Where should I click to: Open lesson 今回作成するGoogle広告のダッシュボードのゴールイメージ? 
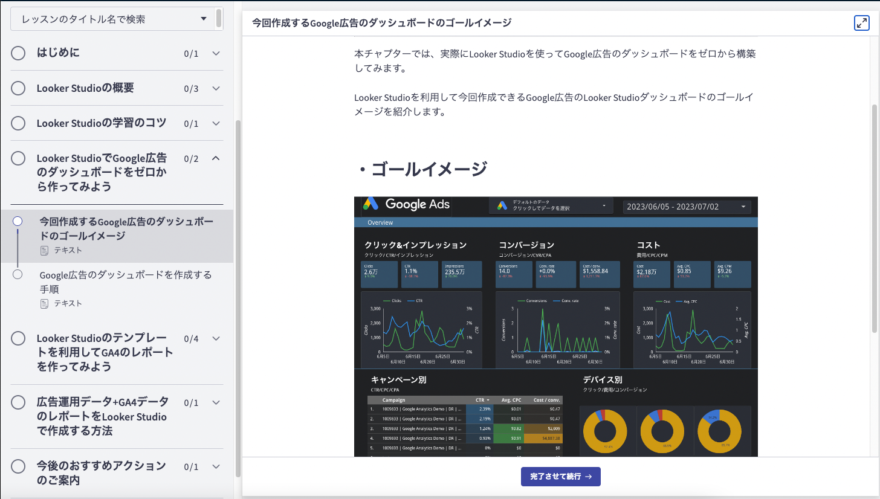tap(126, 228)
